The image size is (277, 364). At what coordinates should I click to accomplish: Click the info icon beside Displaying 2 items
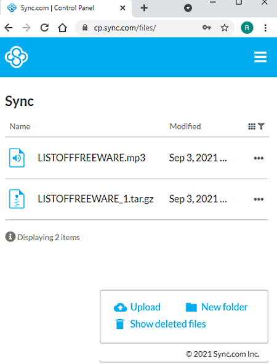click(10, 237)
